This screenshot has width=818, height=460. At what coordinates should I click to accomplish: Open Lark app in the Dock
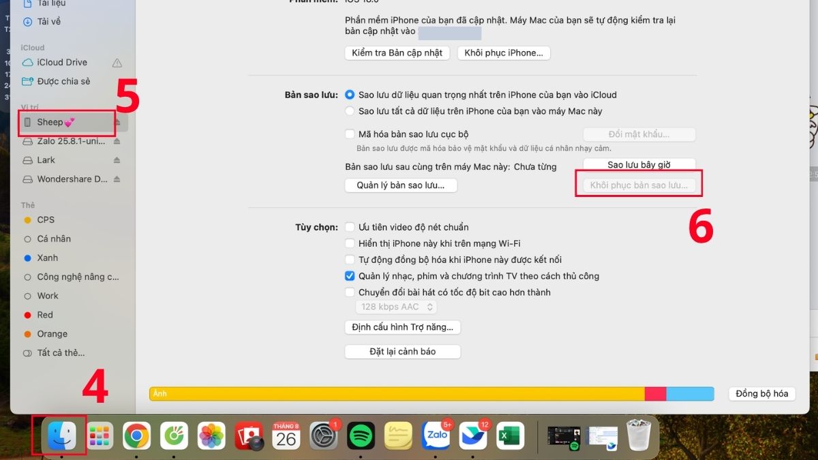473,435
